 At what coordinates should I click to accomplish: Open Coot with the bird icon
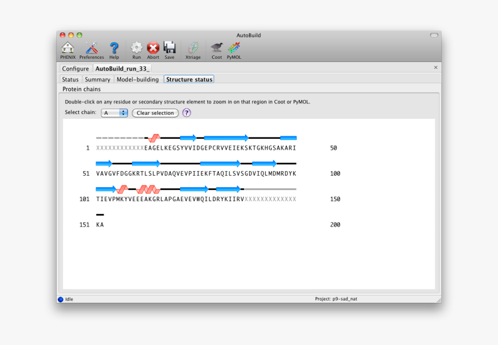point(217,49)
